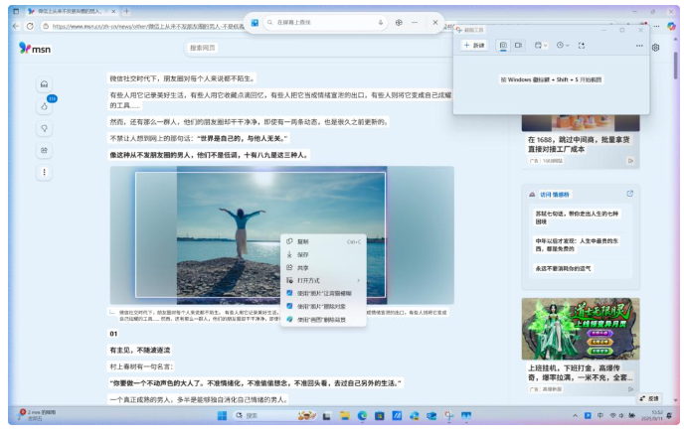This screenshot has height=435, width=684.
Task: Open the 中年以后才发现 article link
Action: tap(577, 244)
